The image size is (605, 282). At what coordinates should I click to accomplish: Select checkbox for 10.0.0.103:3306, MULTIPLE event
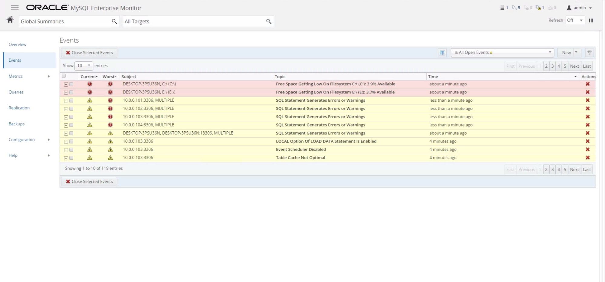coord(71,117)
